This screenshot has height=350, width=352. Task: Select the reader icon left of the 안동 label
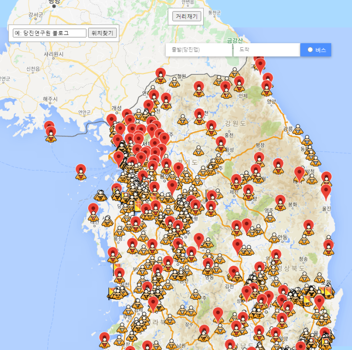(274, 238)
